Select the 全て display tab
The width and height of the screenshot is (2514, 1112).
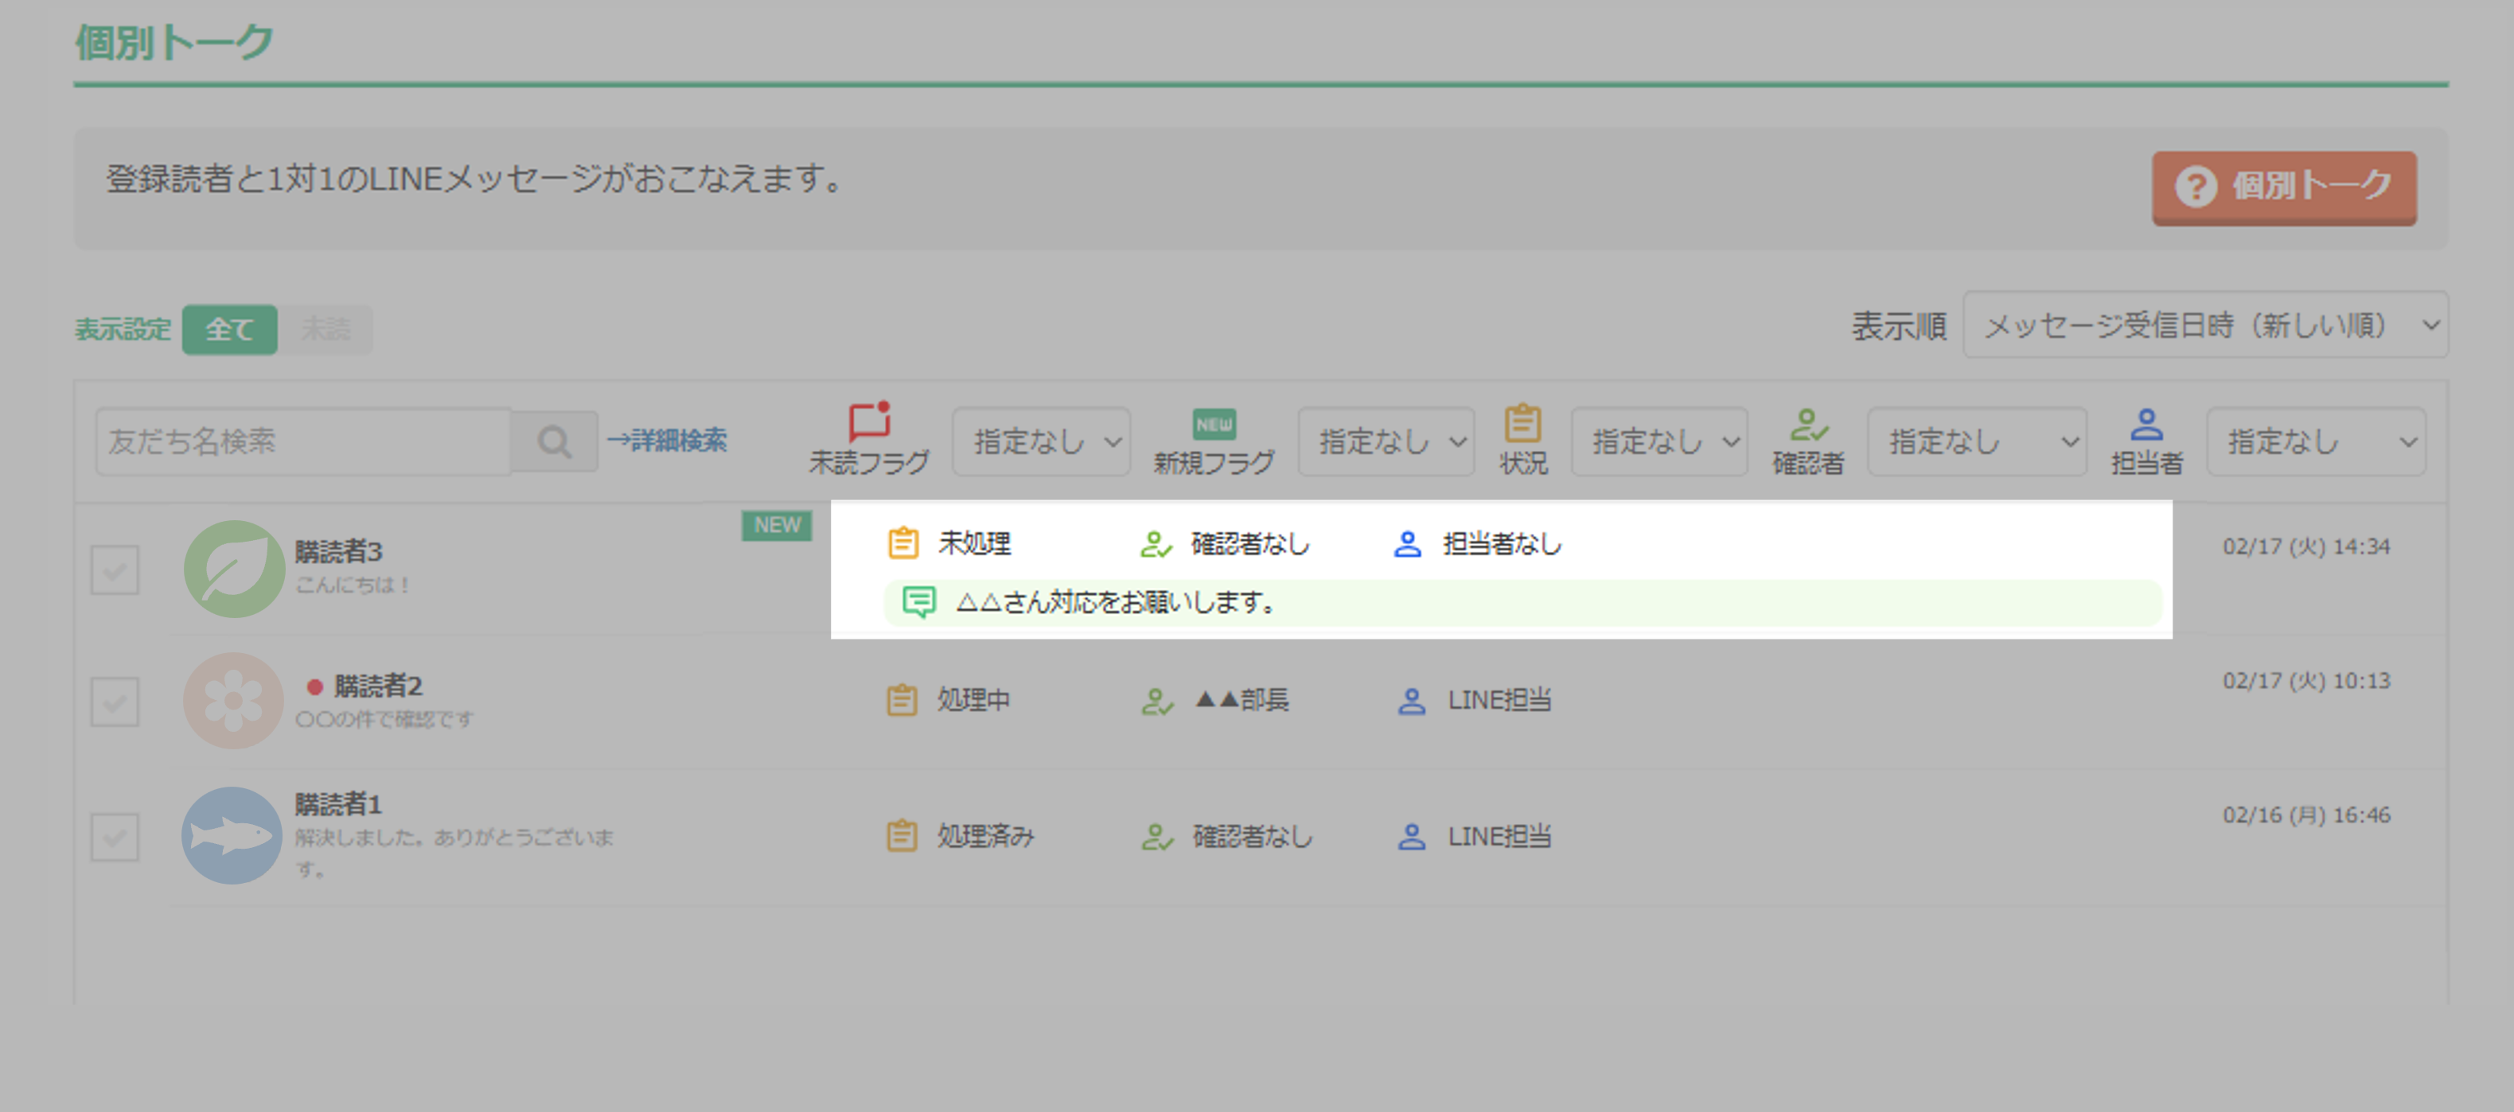tap(229, 329)
